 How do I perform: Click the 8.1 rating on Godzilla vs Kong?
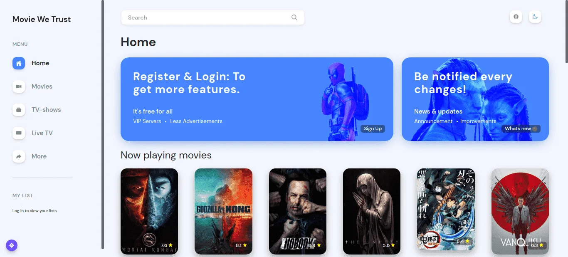click(x=239, y=245)
